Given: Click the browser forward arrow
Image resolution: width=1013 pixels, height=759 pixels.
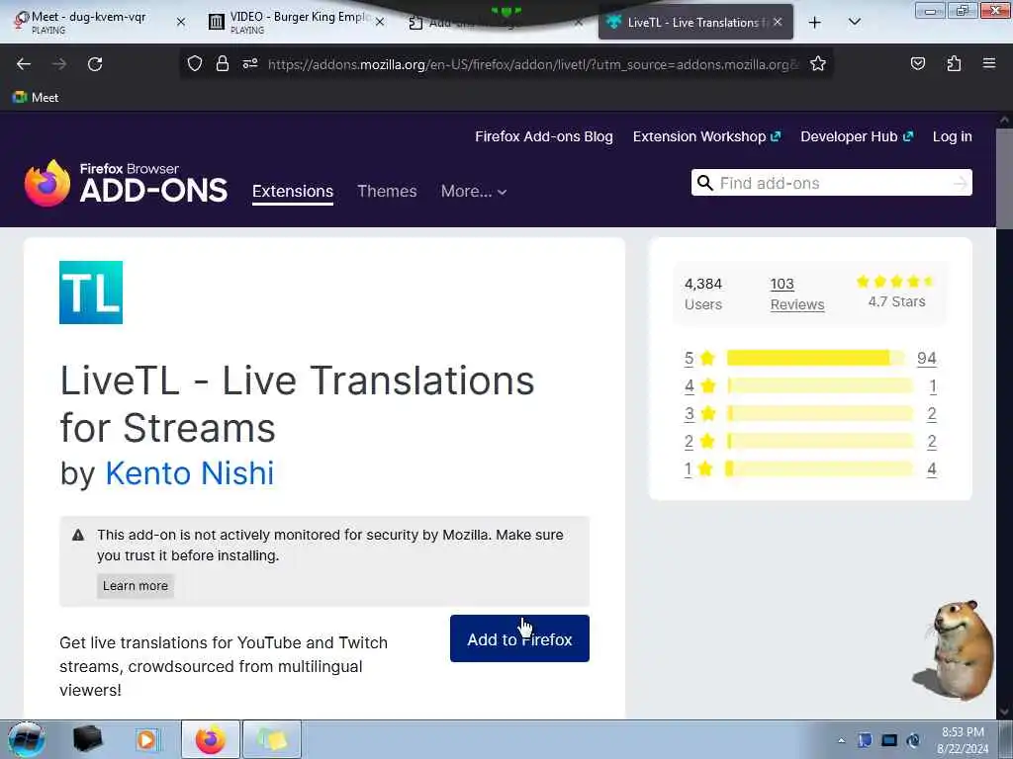Looking at the screenshot, I should (x=58, y=64).
